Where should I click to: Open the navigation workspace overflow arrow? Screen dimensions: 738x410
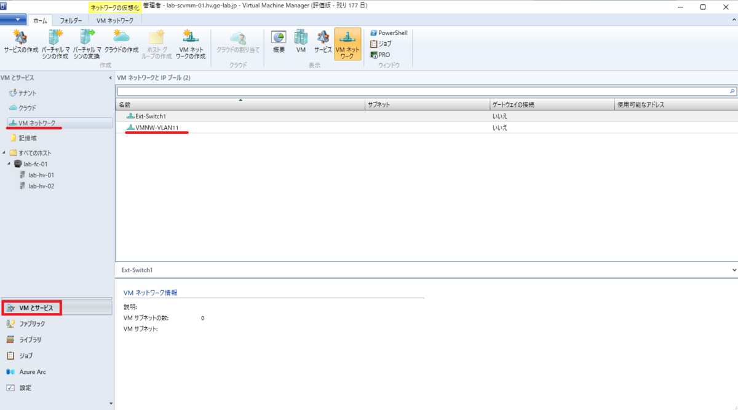coord(111,403)
